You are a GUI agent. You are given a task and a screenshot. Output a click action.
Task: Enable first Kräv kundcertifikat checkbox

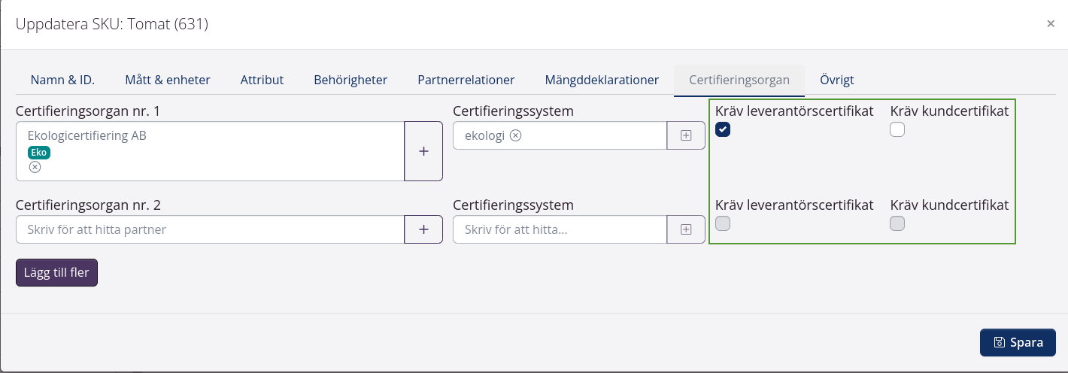point(897,130)
